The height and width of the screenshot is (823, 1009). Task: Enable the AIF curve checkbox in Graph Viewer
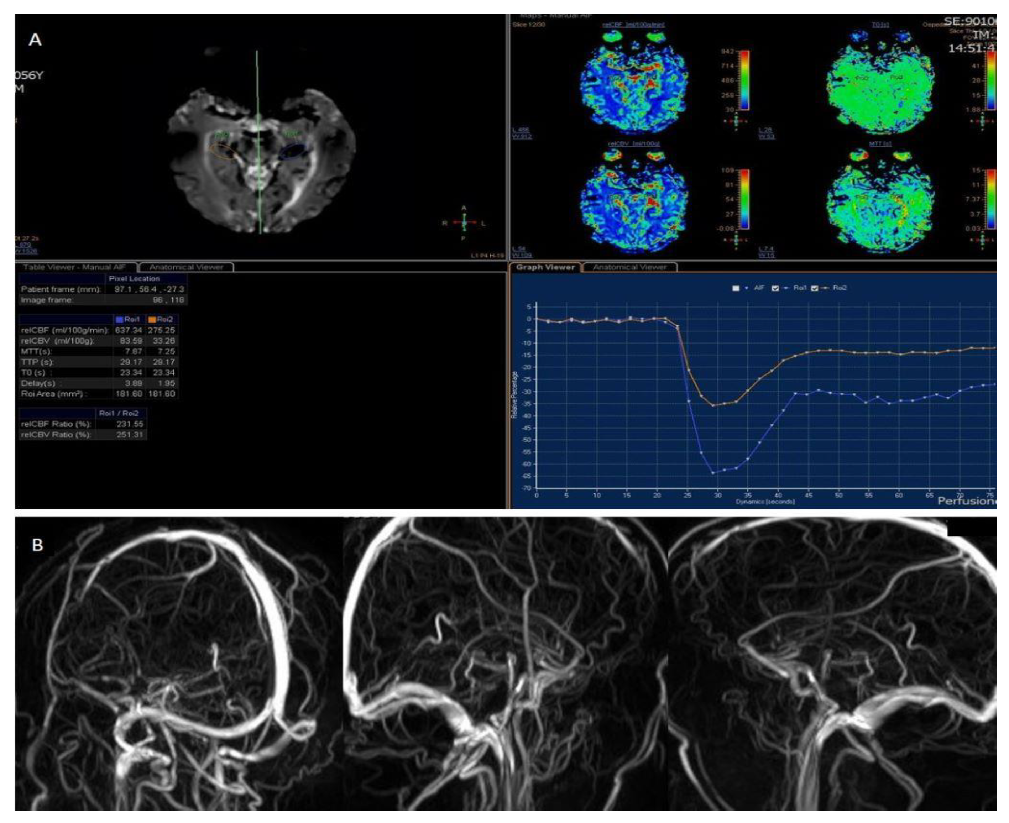click(736, 288)
